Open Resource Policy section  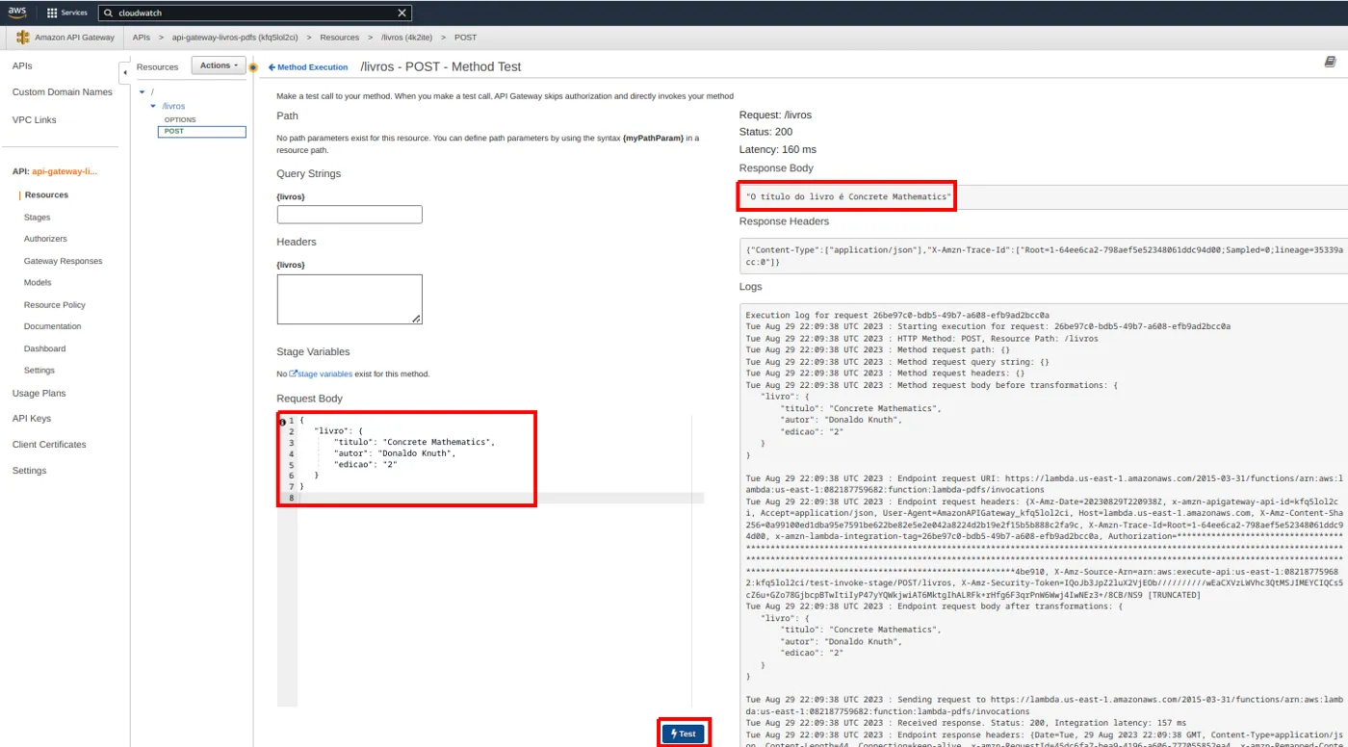click(x=55, y=305)
